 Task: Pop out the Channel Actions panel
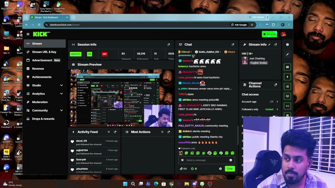tap(275, 85)
